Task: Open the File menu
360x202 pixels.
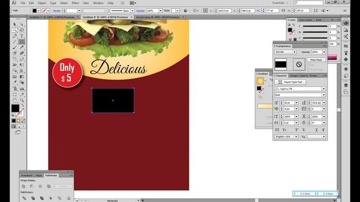Action: coord(22,3)
